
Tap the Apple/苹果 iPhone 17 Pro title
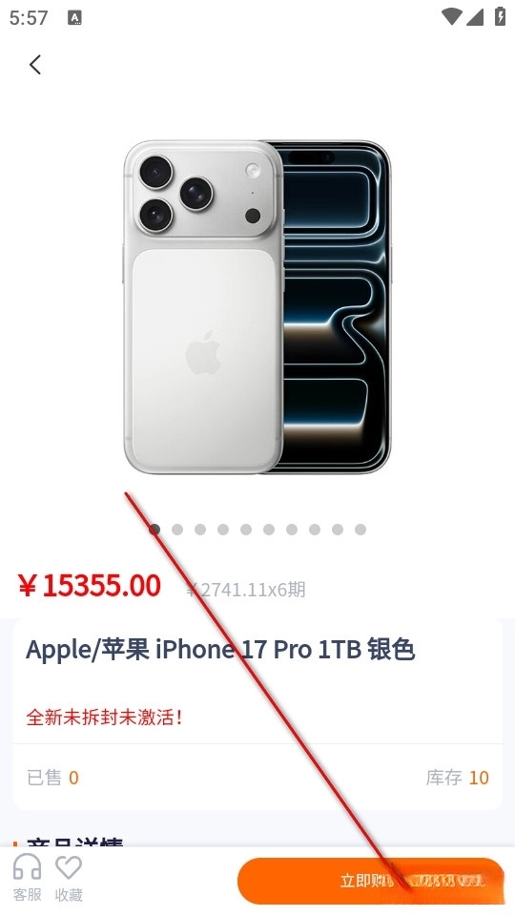[x=220, y=650]
